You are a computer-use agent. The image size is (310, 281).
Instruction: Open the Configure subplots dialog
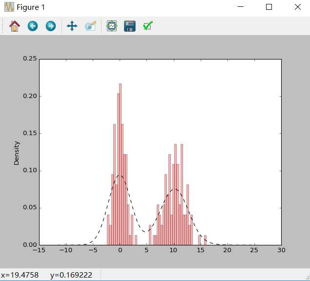point(112,26)
